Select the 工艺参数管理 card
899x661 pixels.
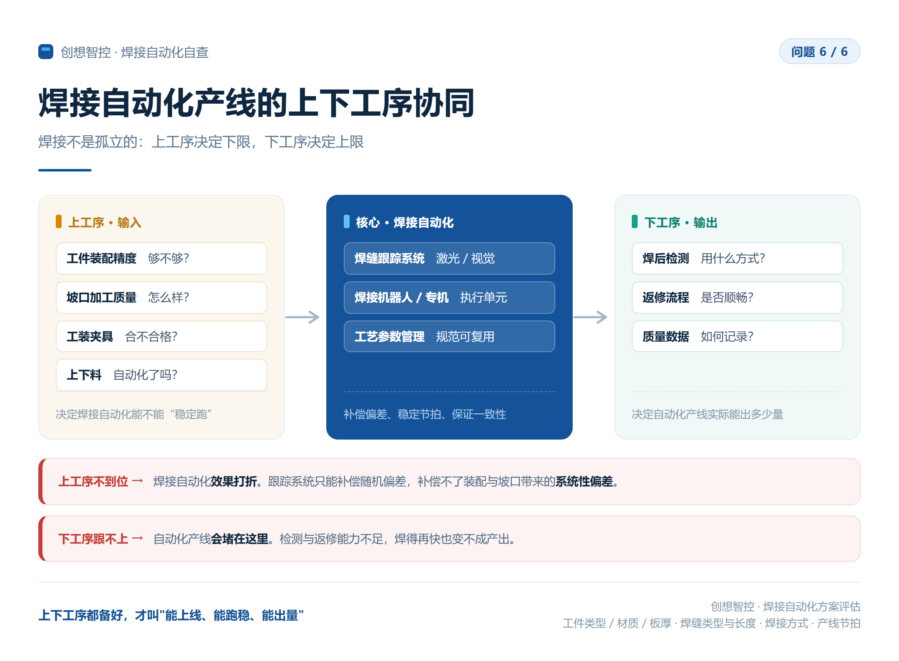(x=449, y=336)
